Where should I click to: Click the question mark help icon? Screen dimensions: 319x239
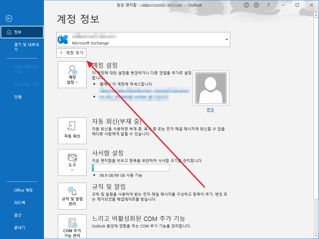[268, 5]
